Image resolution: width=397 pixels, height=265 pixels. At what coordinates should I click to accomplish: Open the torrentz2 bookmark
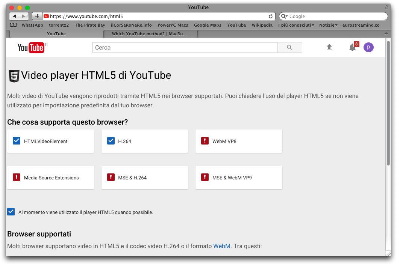(x=59, y=25)
